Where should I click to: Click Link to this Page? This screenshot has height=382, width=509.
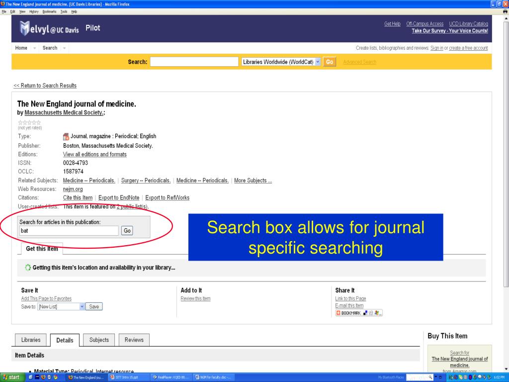coord(350,298)
